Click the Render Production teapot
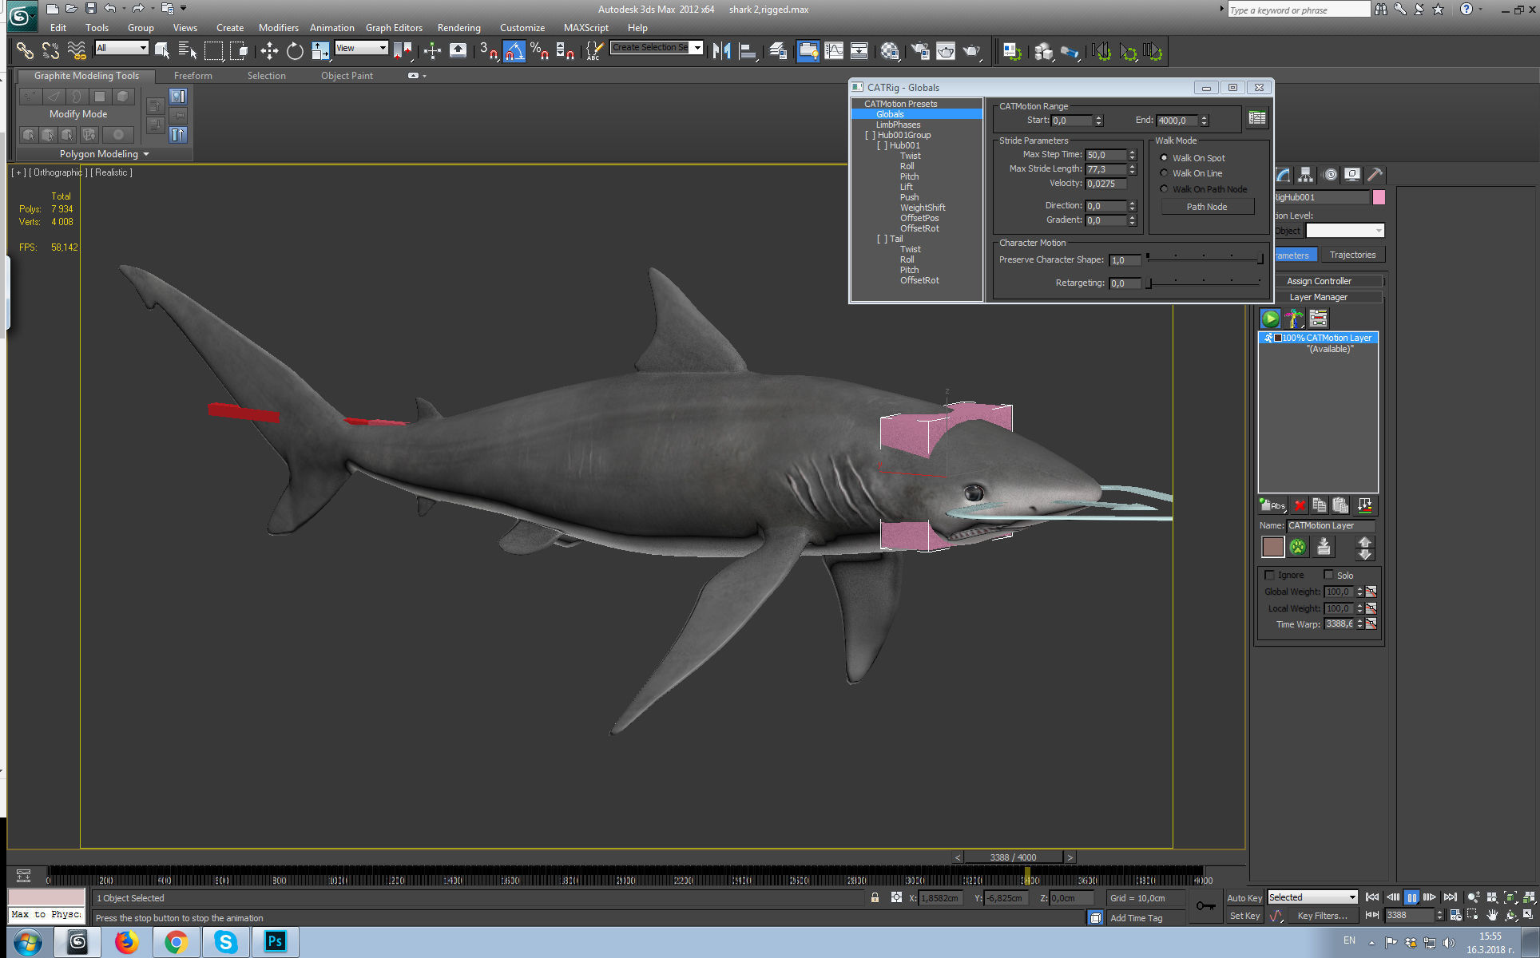The width and height of the screenshot is (1540, 958). tap(971, 51)
